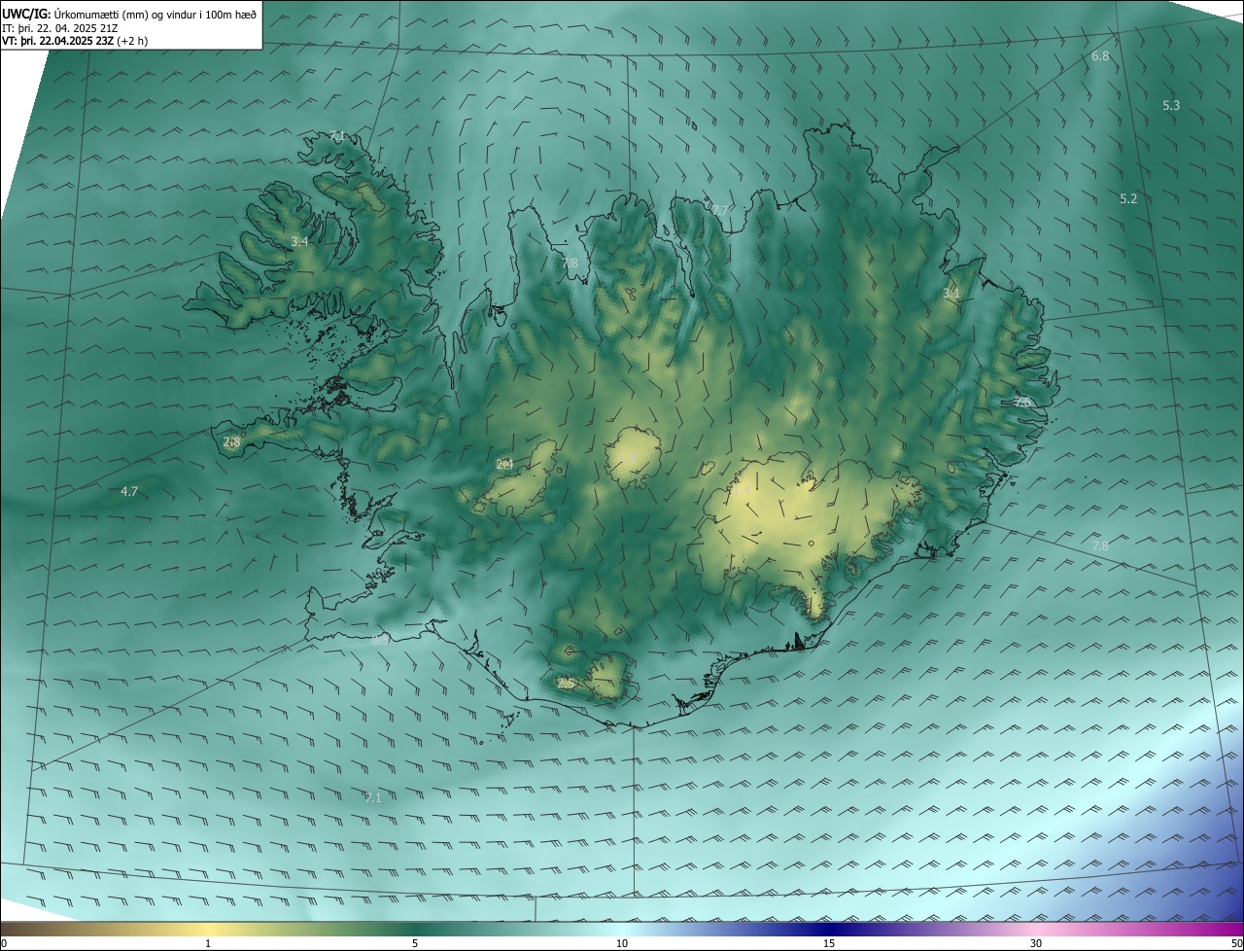Click the 3.4 value over the Westfjords

[x=299, y=241]
